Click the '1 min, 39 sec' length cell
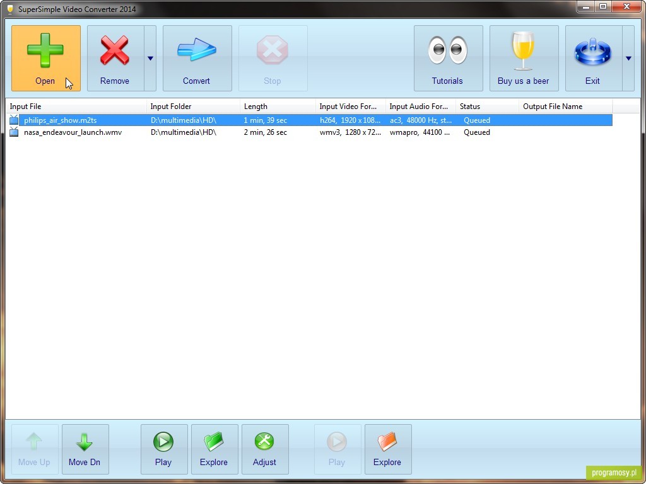This screenshot has height=484, width=646. coord(266,120)
